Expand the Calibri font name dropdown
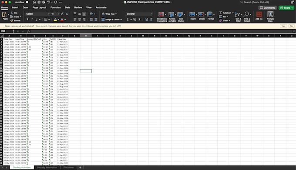The image size is (296, 170). (49, 14)
